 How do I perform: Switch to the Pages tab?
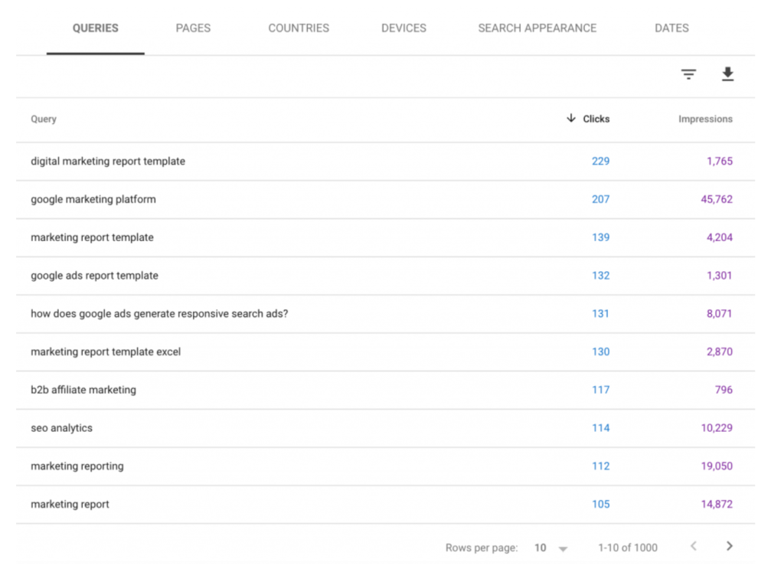[193, 28]
